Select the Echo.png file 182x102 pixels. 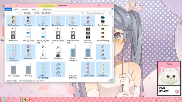[x=43, y=52]
